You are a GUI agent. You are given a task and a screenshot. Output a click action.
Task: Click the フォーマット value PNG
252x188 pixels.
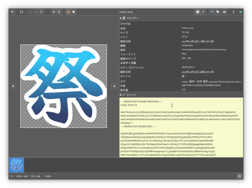(184, 54)
